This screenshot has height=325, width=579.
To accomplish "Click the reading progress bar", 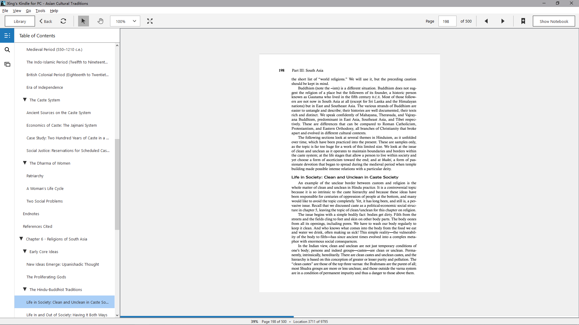I will (x=350, y=317).
